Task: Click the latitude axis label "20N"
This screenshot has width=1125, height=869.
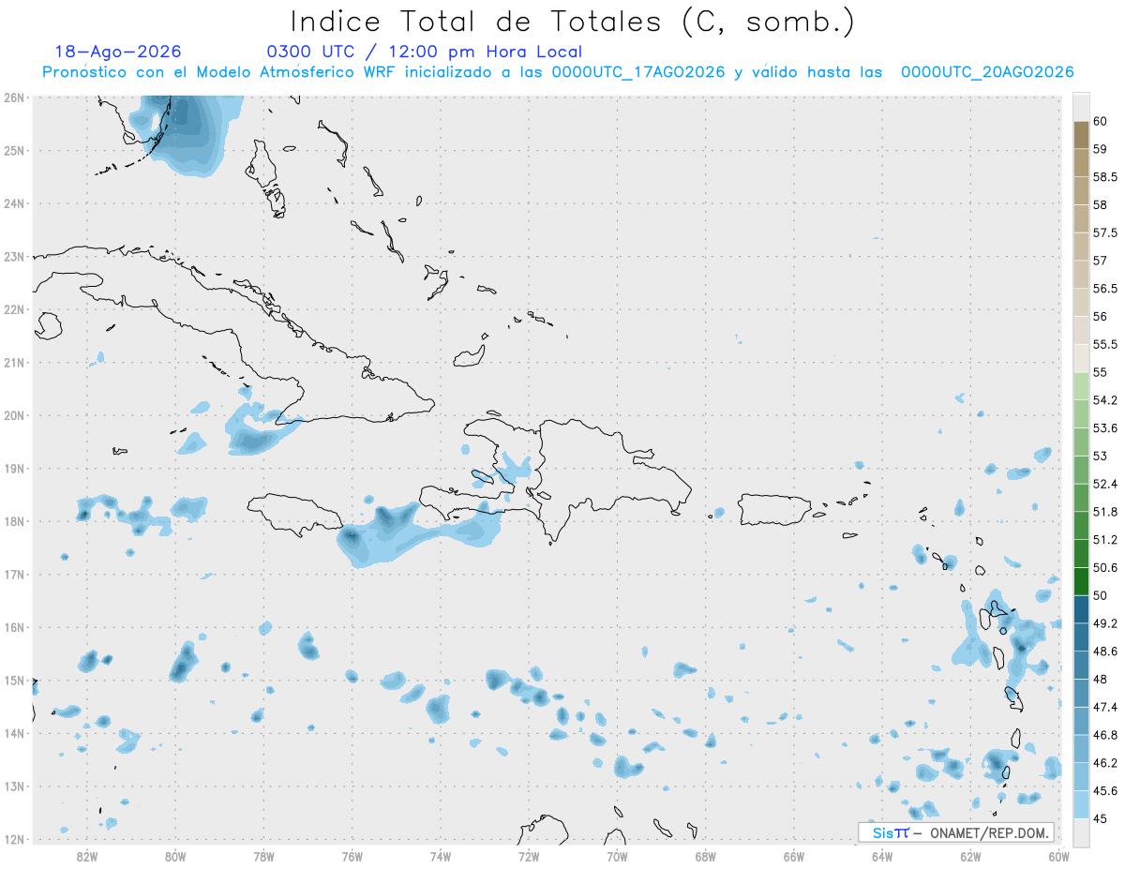Action: 14,415
